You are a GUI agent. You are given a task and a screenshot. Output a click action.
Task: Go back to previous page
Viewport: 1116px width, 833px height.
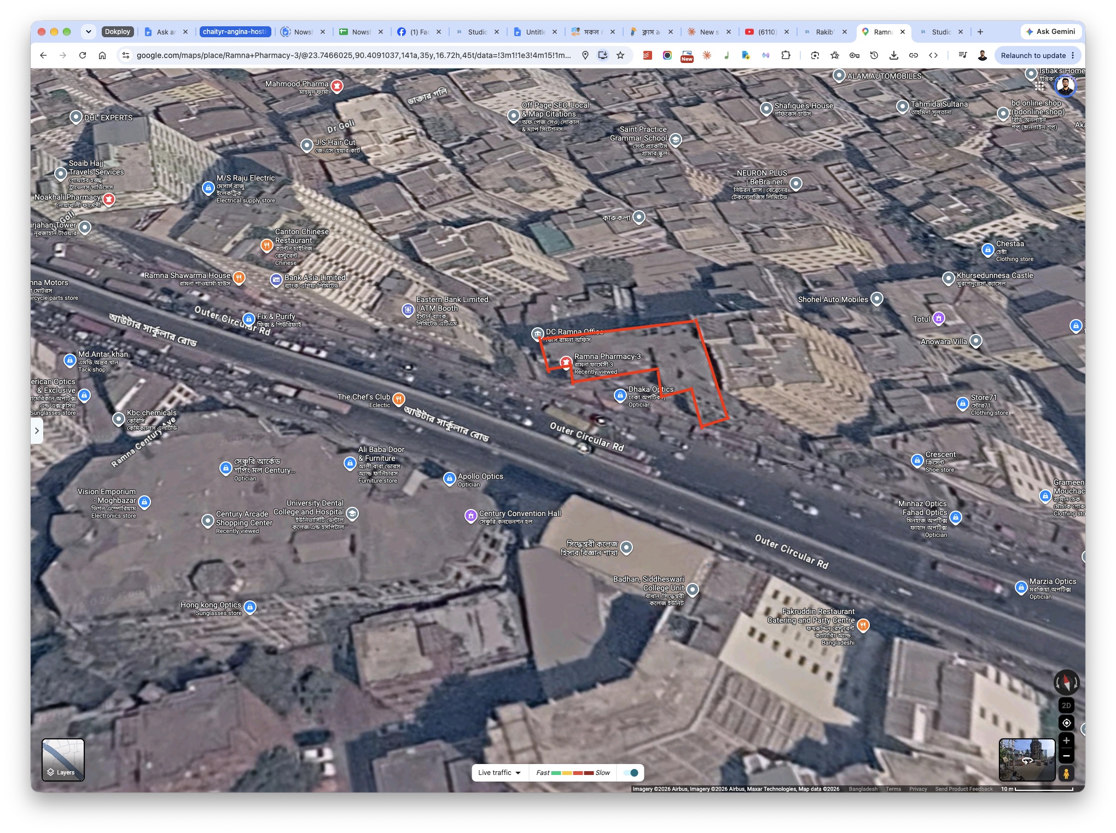[43, 55]
